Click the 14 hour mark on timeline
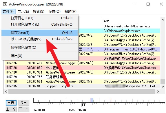The width and height of the screenshot is (166, 113). click(x=83, y=105)
